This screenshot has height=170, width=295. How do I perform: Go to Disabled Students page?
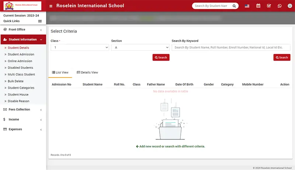(21, 68)
